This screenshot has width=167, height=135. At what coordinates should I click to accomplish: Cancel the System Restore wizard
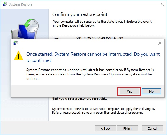click(x=153, y=129)
